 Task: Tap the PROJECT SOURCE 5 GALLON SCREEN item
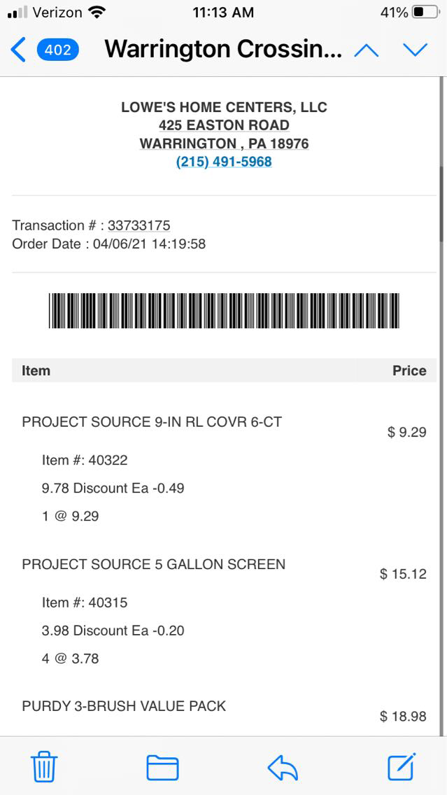153,564
